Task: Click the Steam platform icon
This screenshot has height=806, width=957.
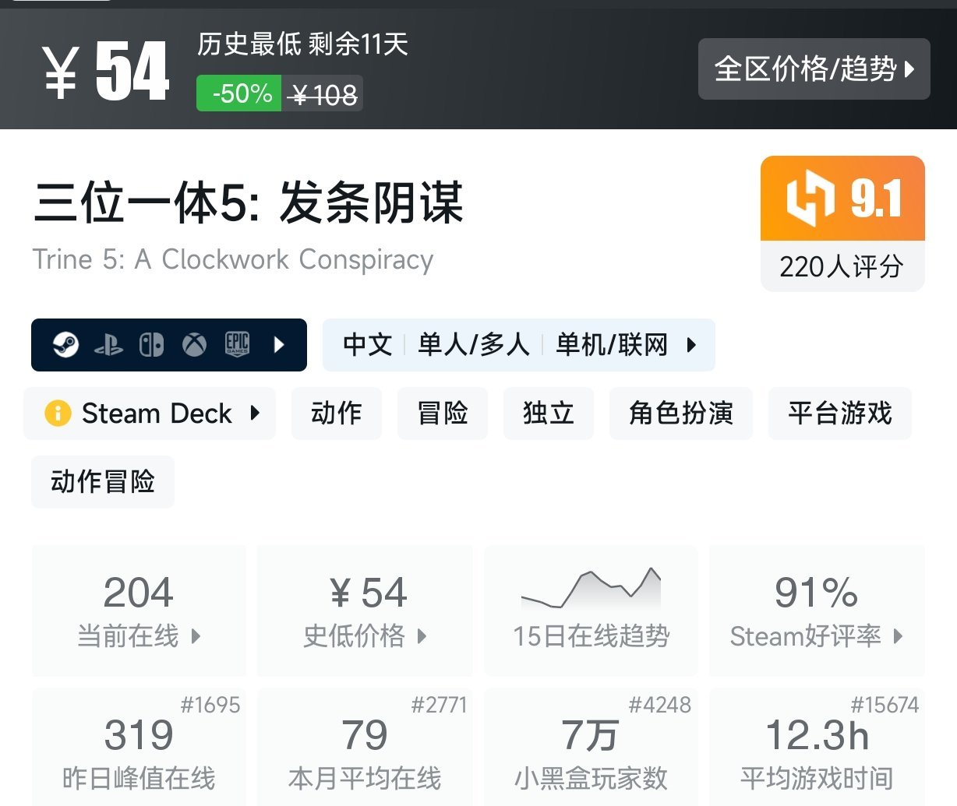Action: [x=65, y=344]
